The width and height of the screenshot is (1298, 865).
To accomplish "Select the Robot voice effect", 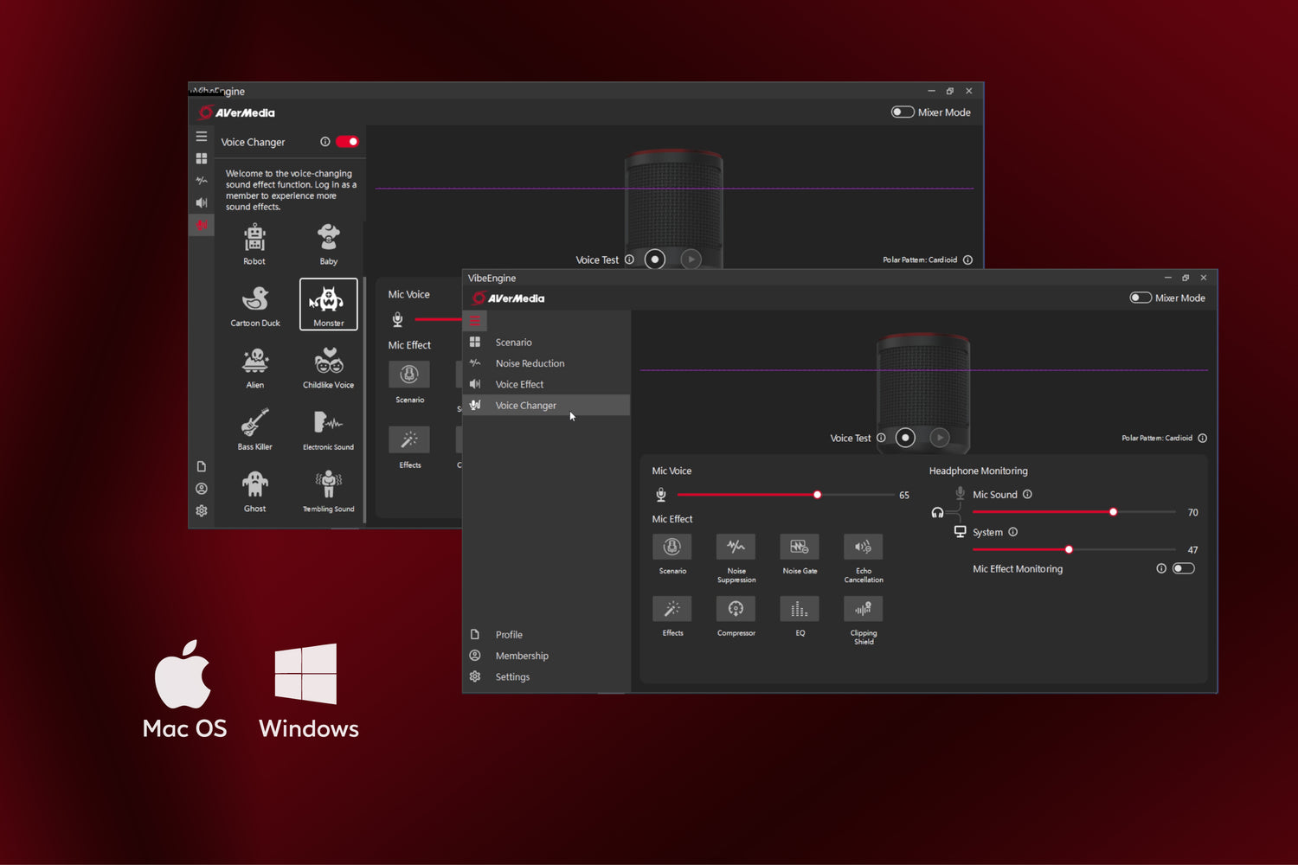I will (254, 243).
